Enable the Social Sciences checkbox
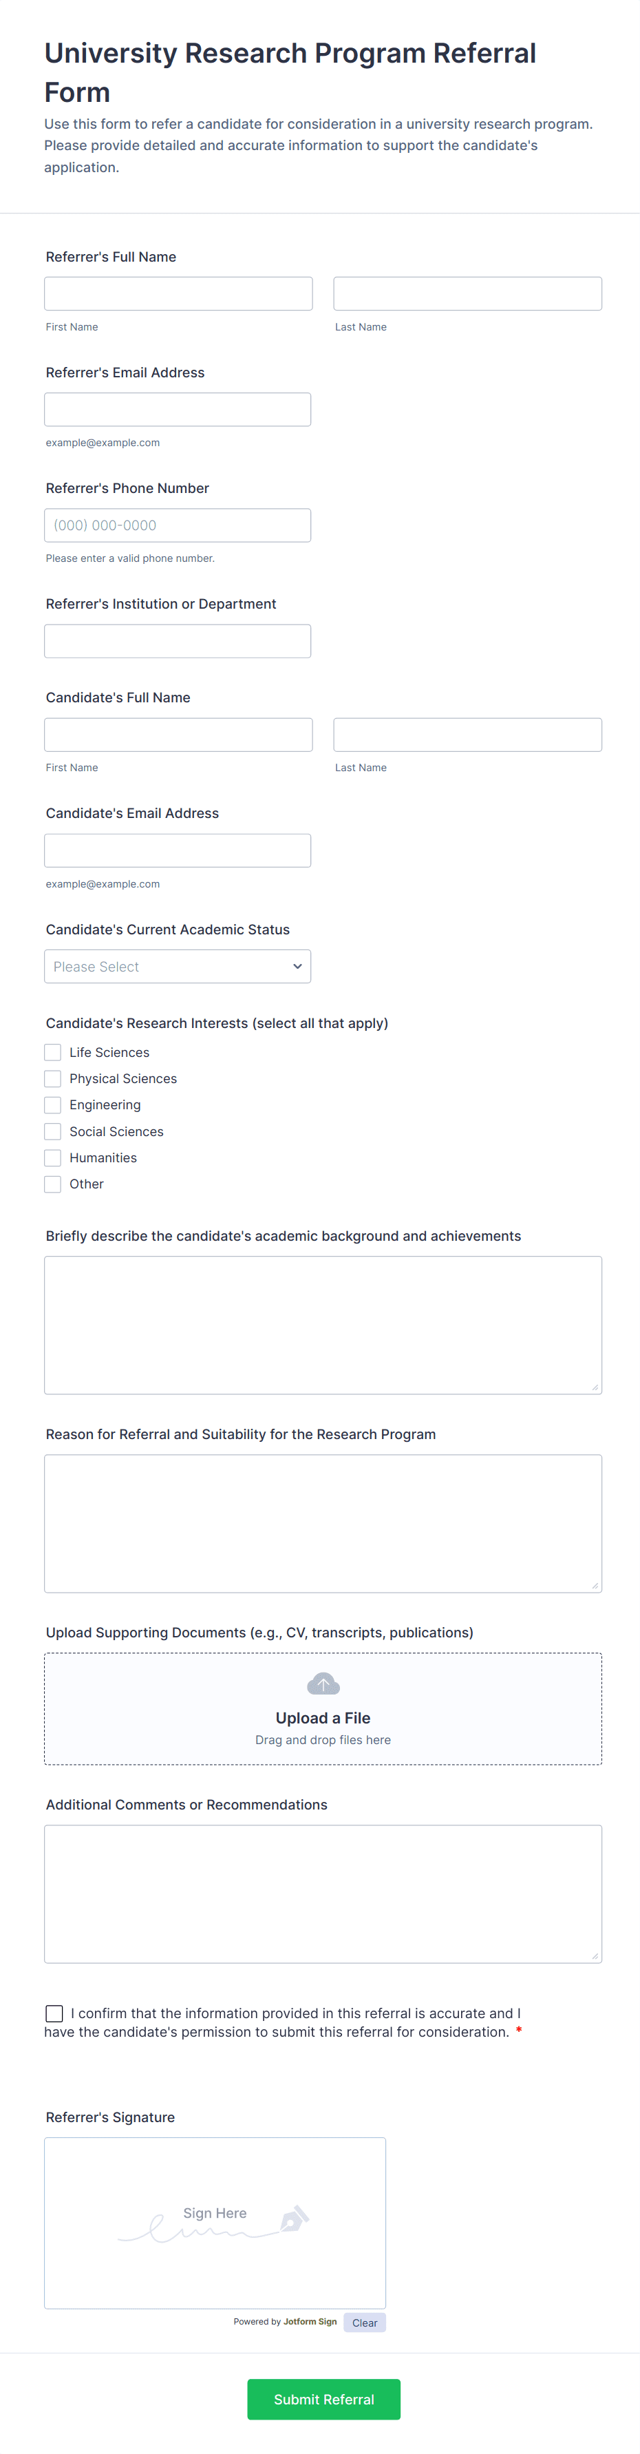Viewport: 640px width, 2454px height. pos(52,1131)
